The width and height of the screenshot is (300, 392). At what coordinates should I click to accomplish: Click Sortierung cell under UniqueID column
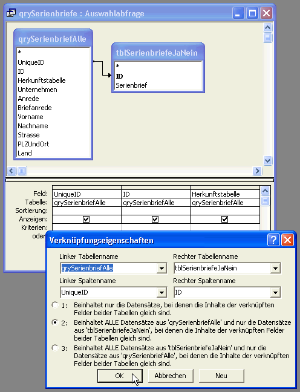click(86, 211)
